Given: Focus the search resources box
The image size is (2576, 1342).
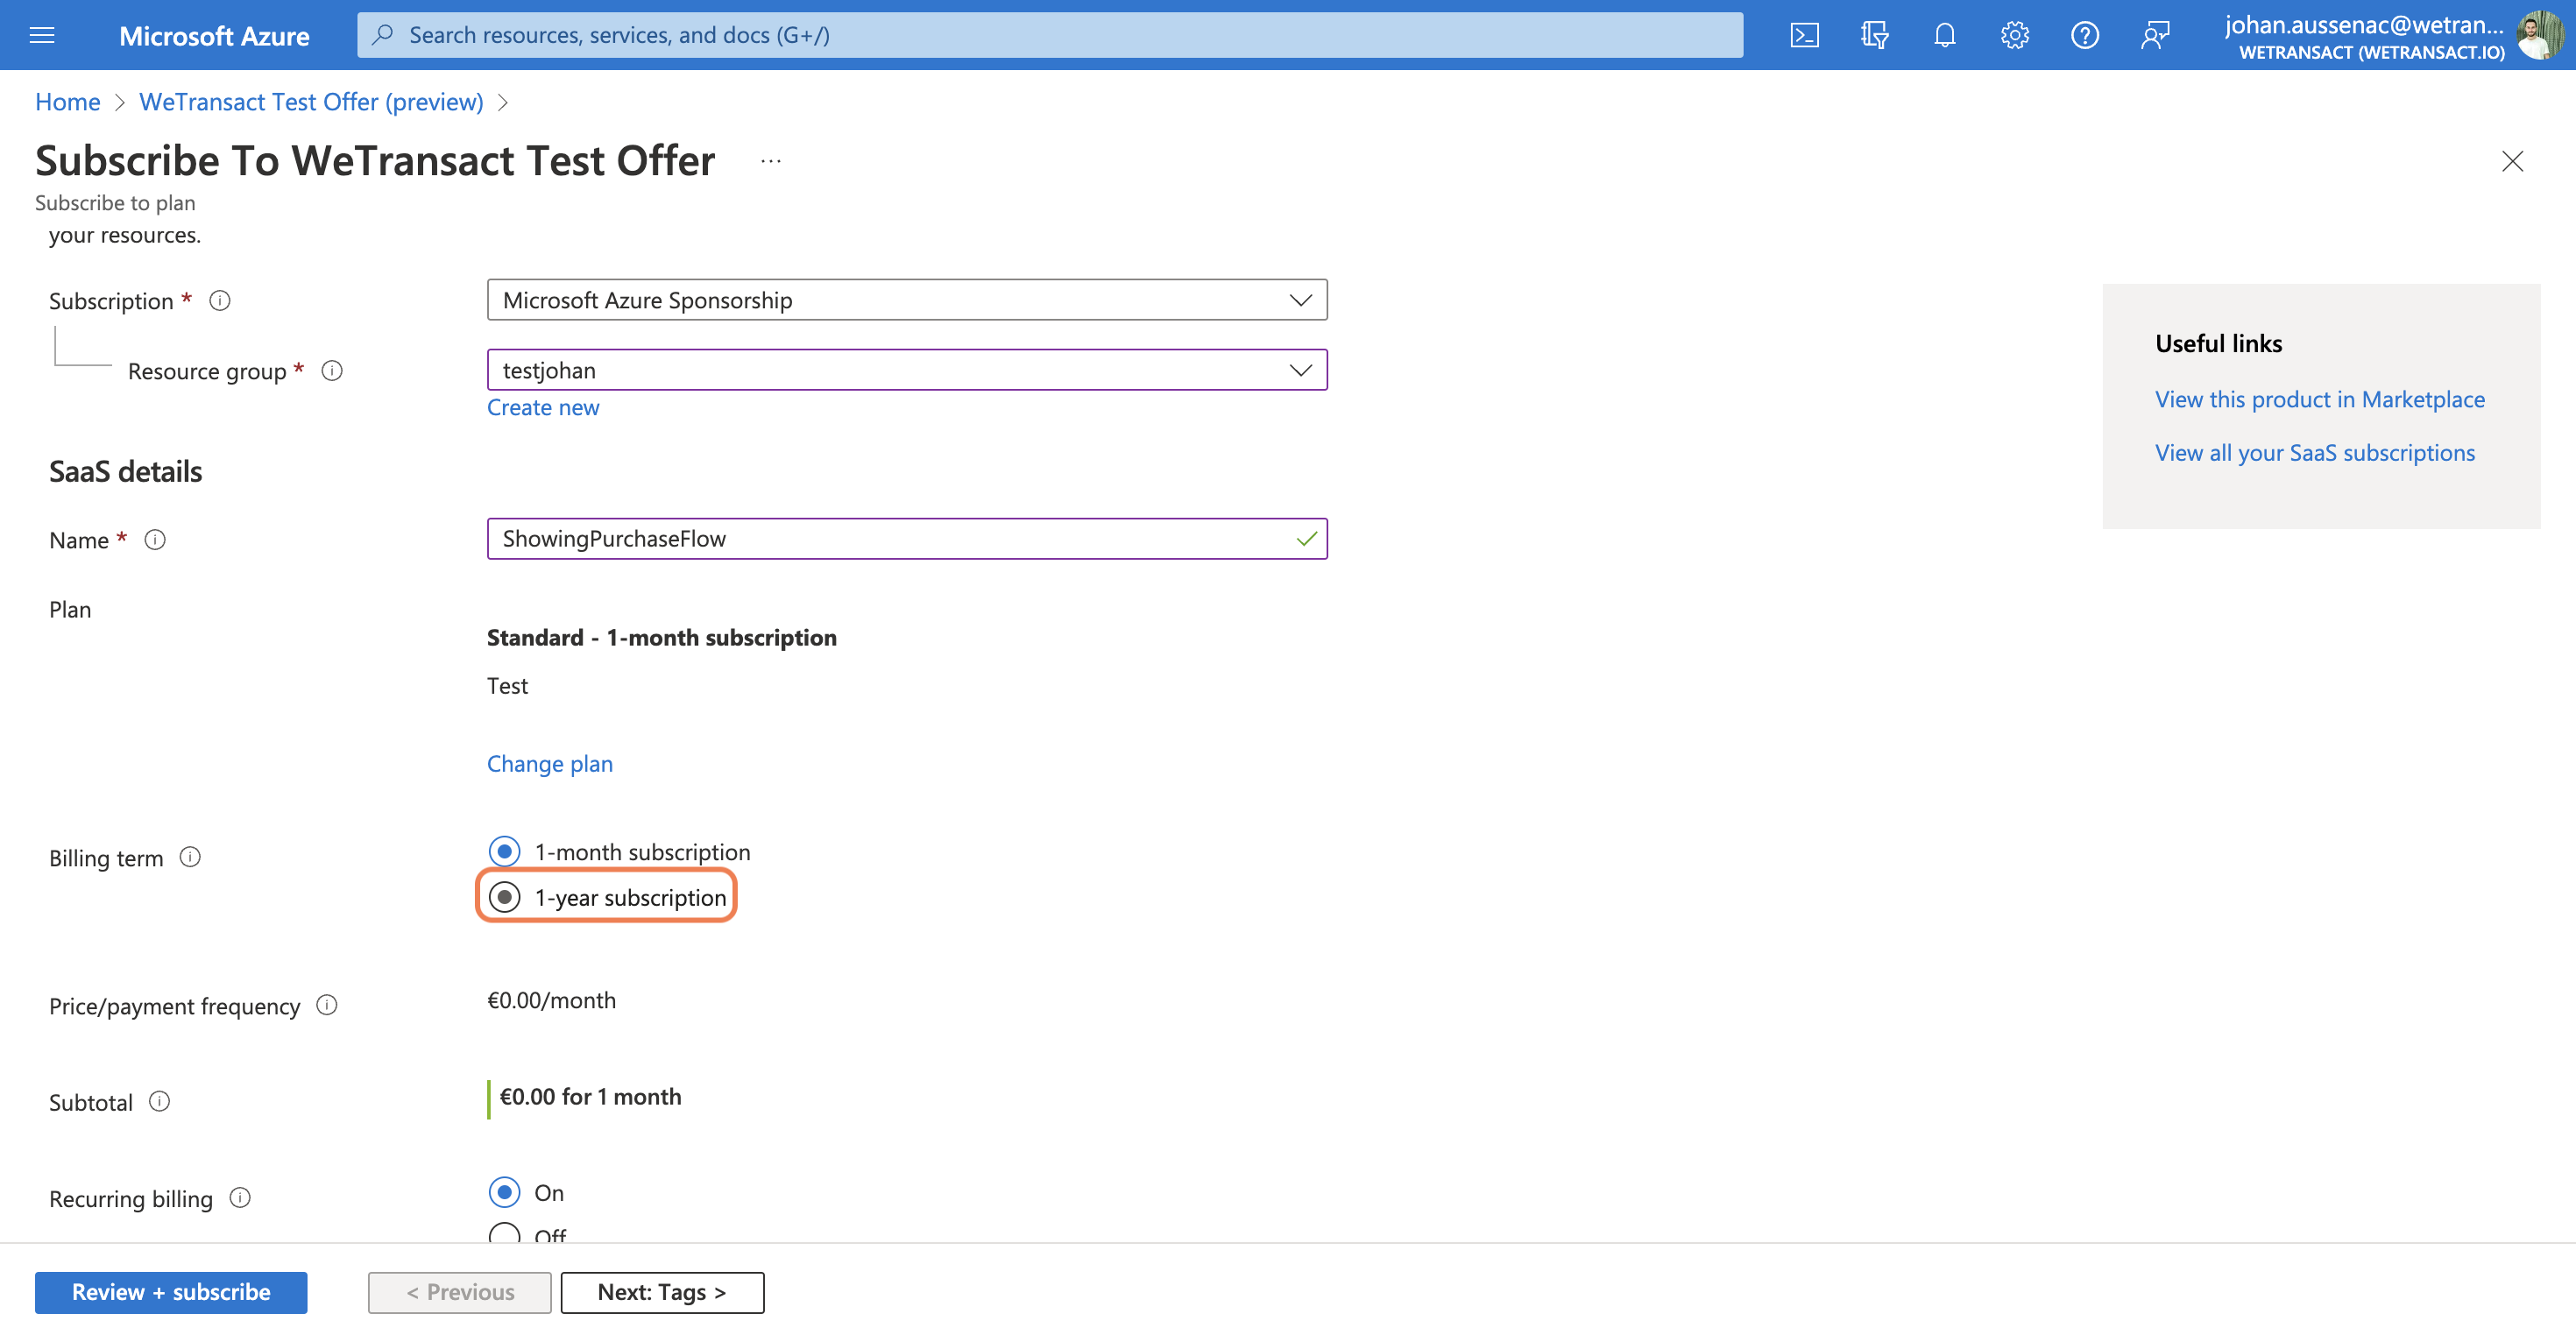Looking at the screenshot, I should click(1050, 35).
